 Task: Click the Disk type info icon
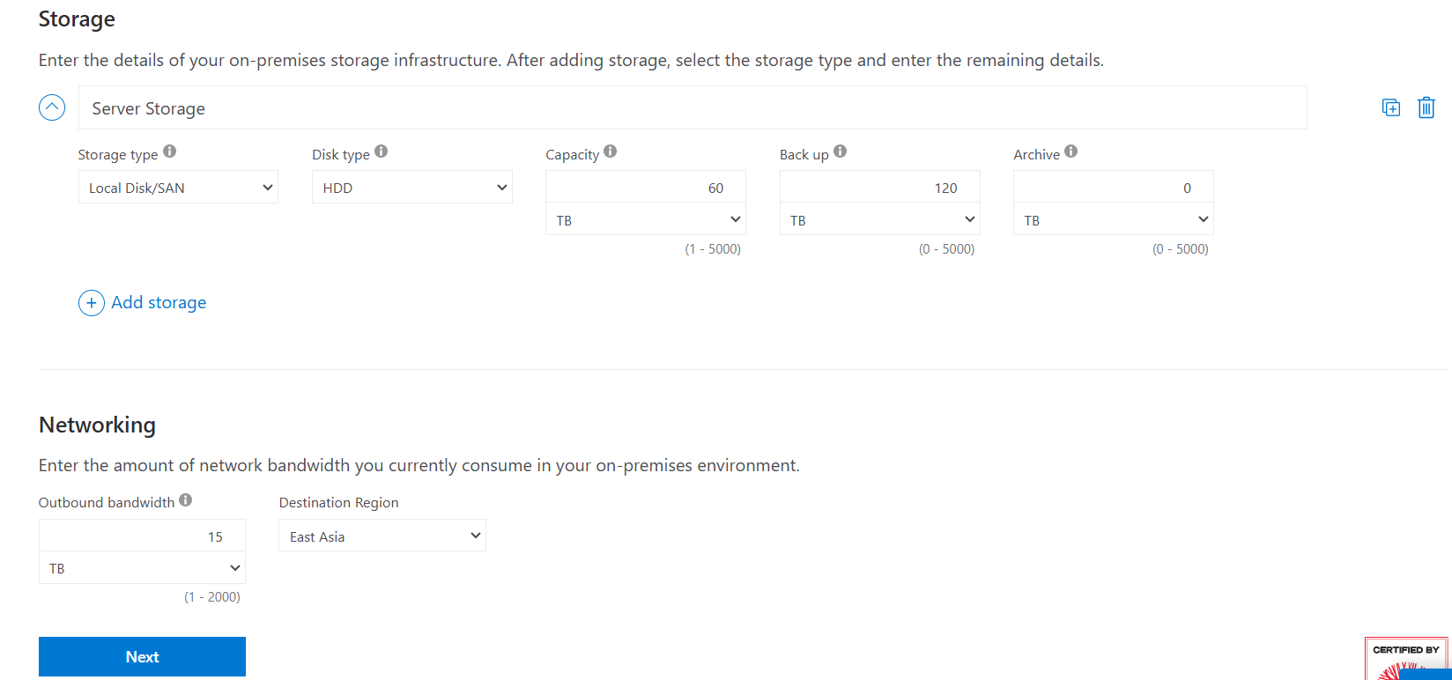(x=382, y=152)
